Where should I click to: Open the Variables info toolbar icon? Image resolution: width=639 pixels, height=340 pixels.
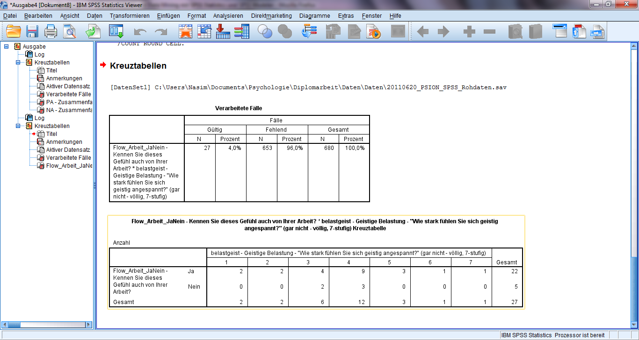click(241, 31)
